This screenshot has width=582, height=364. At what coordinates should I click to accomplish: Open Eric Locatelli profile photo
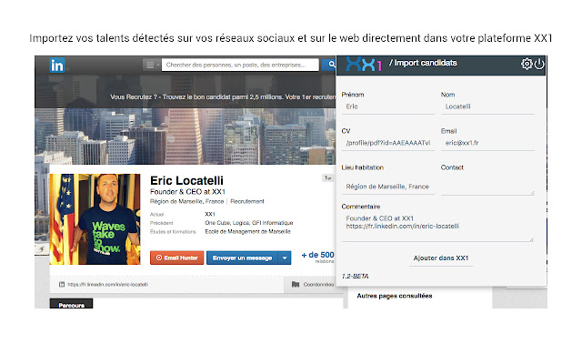pos(95,219)
